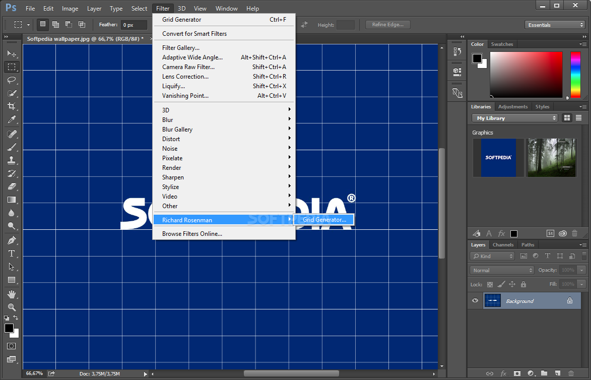Image resolution: width=591 pixels, height=380 pixels.
Task: Open the layer Kind filter dropdown
Action: [x=492, y=256]
